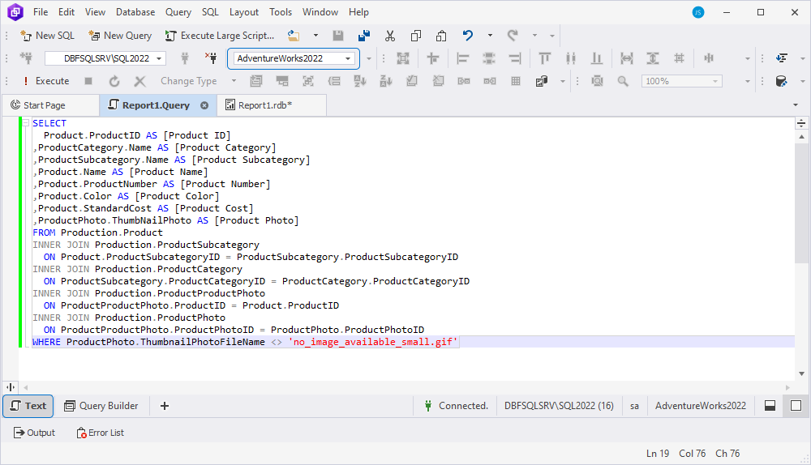Expand the data source icon dropdown arrow
Image resolution: width=811 pixels, height=465 pixels.
(563, 81)
